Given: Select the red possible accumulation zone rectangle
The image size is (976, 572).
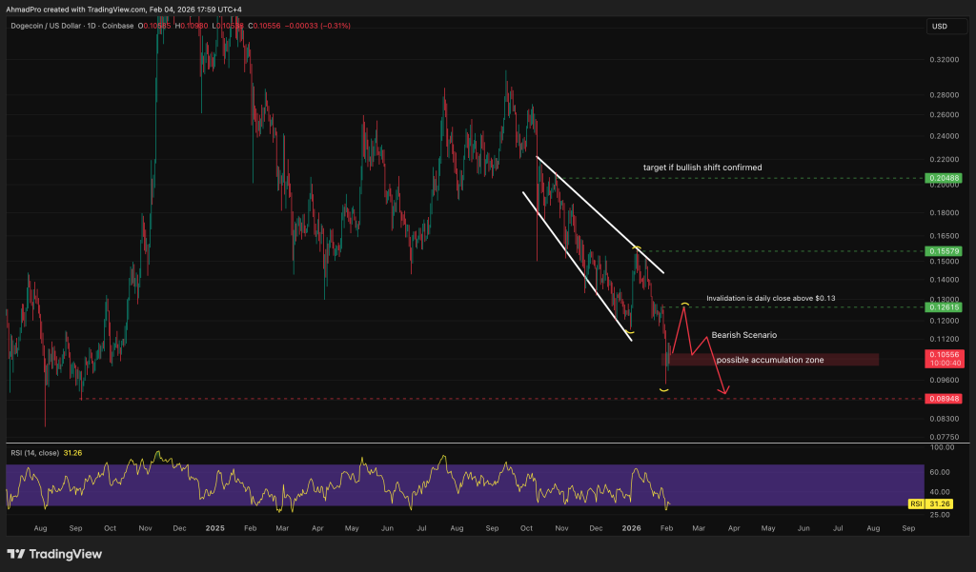Looking at the screenshot, I should 772,360.
